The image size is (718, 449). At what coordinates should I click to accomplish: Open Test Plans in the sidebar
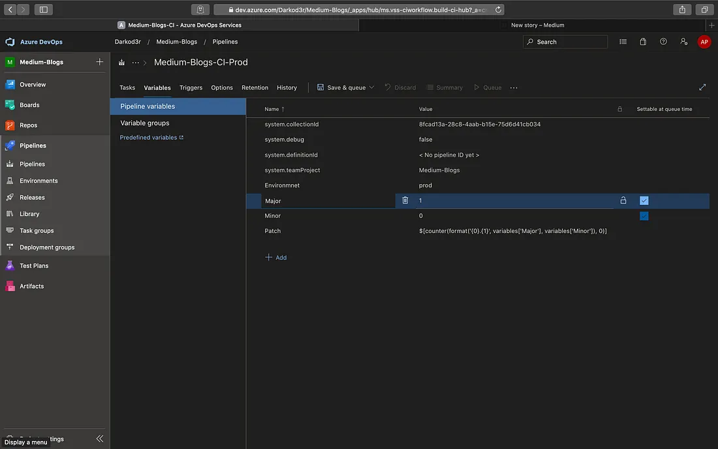tap(34, 266)
